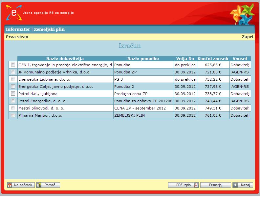The image size is (260, 197).
Task: Click offer name Ponudba 2
Action: tap(124, 87)
